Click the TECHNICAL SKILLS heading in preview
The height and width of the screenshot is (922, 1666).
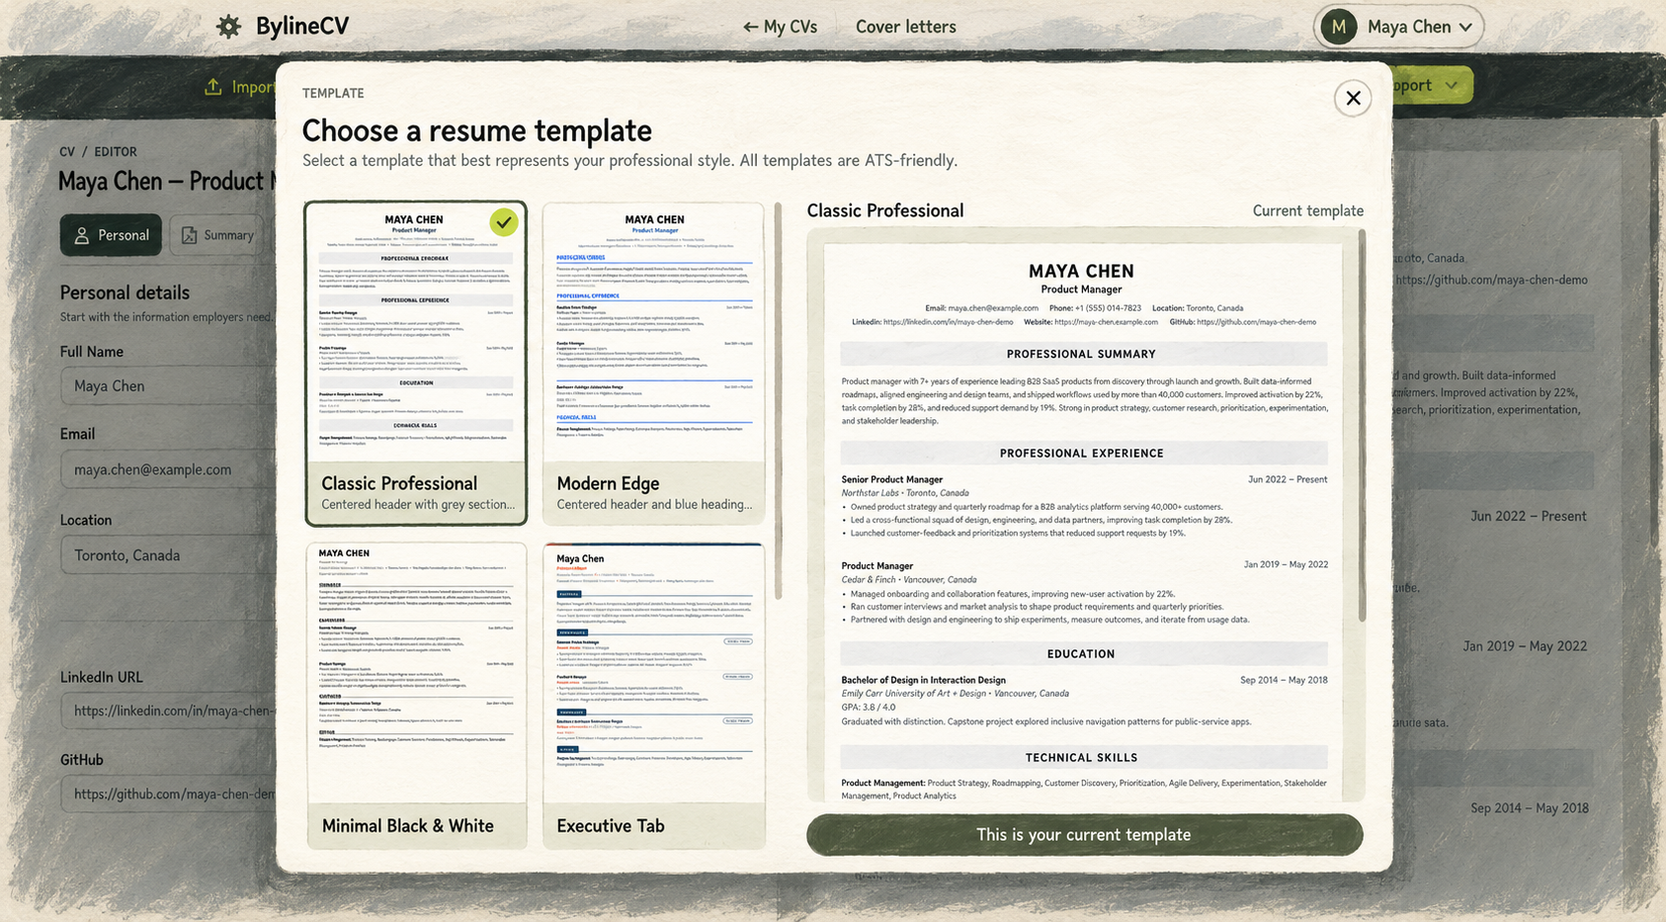[1081, 758]
